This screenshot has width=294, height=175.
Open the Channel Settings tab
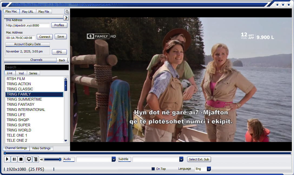pos(16,148)
